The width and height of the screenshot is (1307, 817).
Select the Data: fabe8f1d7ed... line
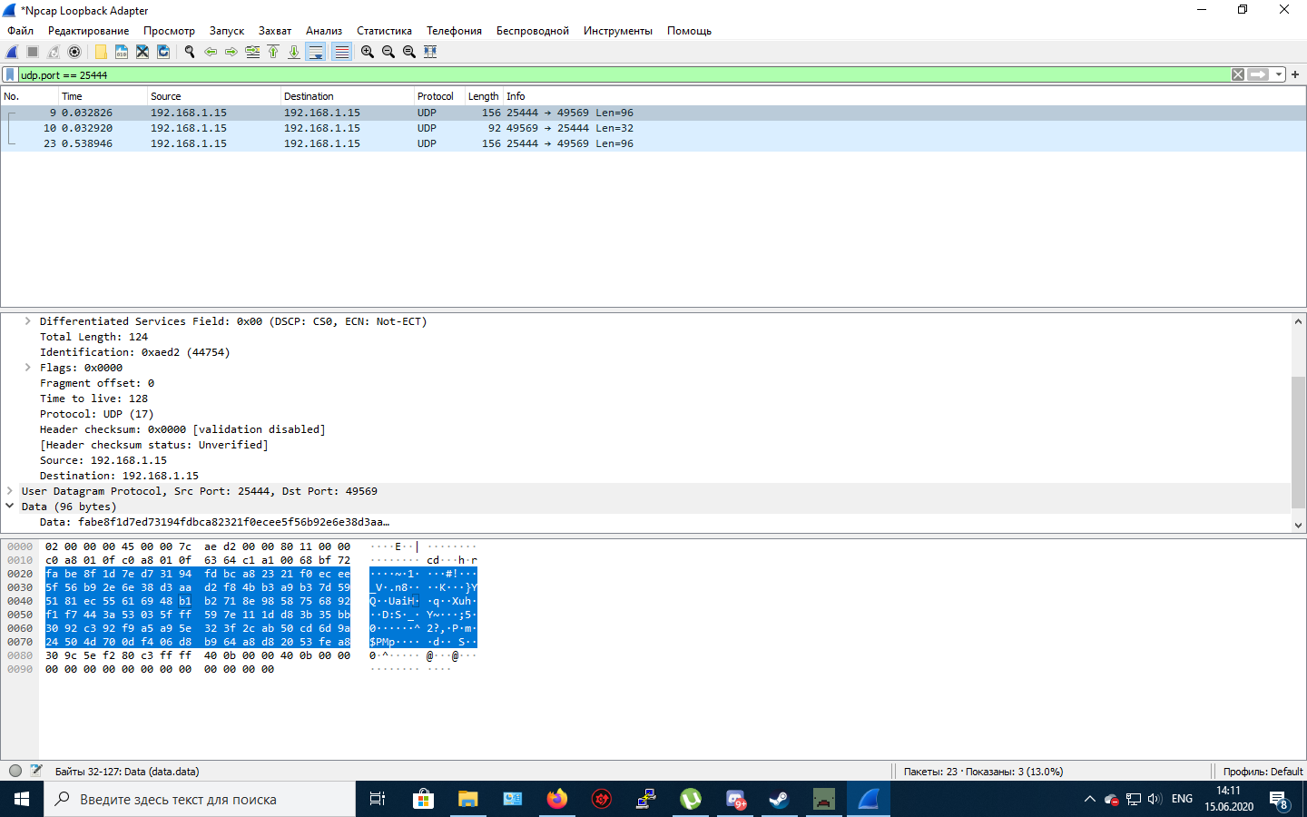215,522
